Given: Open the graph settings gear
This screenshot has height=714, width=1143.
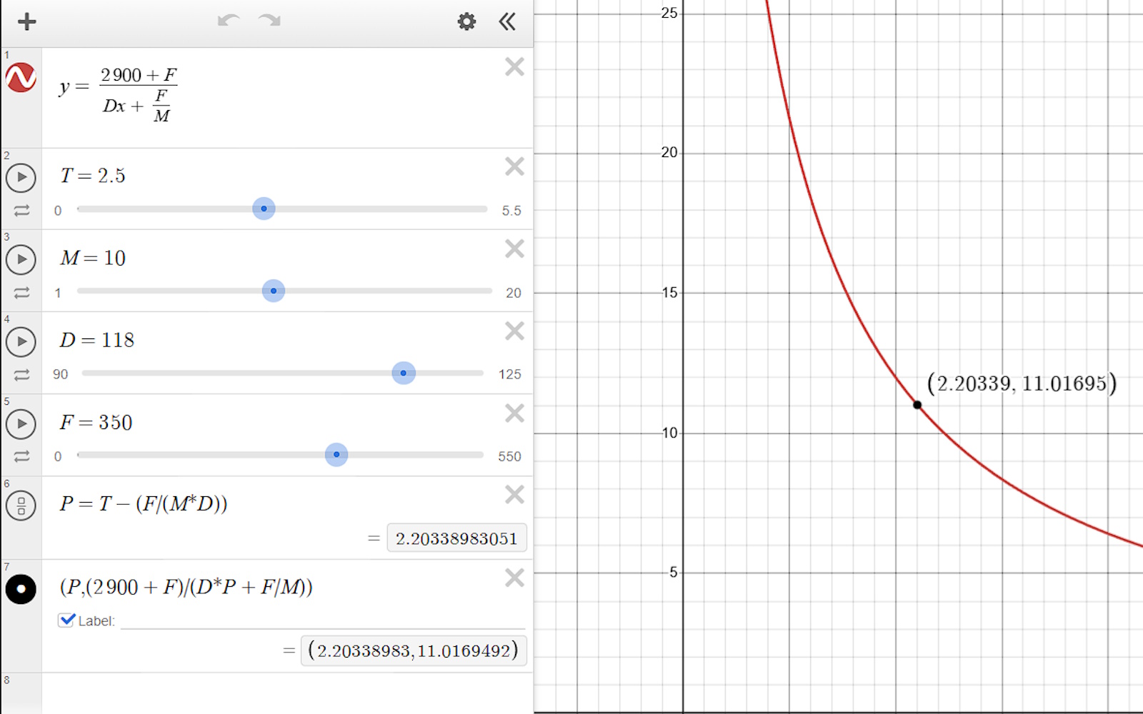Looking at the screenshot, I should pos(466,21).
